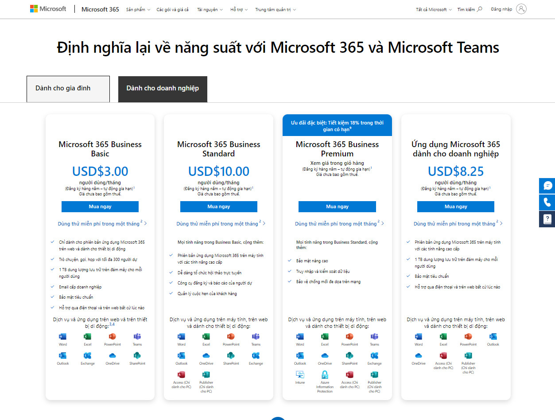Click Access icon in Microsoft 365 Apps card
Viewport: 555px width, 420px height.
pos(443,356)
